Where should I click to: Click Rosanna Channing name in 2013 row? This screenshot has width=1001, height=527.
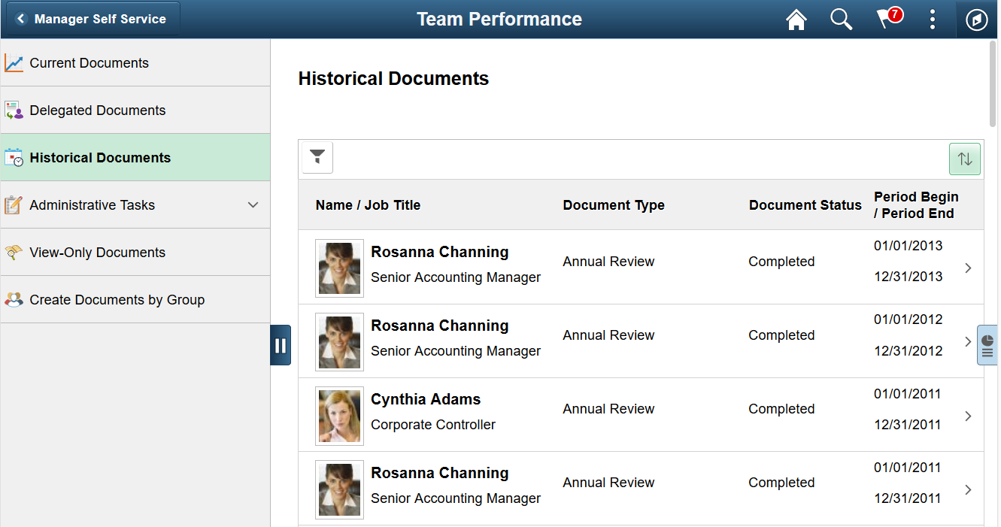click(440, 252)
